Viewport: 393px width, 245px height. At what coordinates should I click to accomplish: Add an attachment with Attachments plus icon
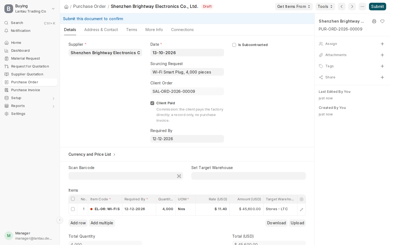click(x=382, y=55)
